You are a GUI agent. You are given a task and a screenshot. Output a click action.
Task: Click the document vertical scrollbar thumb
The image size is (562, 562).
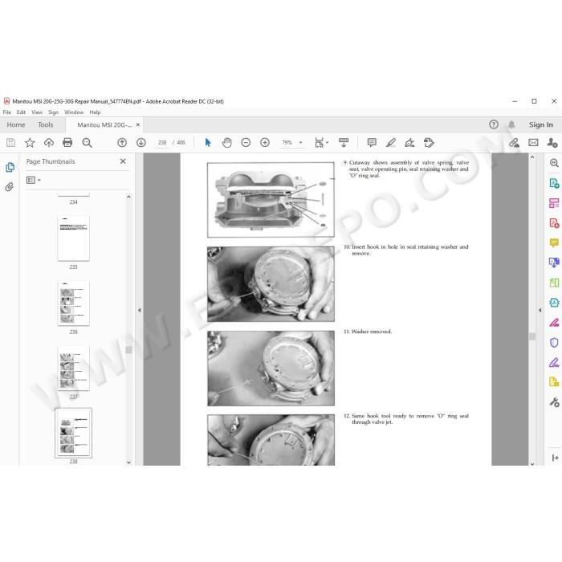tap(532, 336)
